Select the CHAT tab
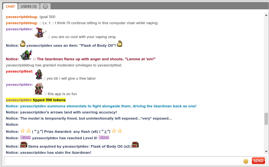Screen dimensions: 269x167 pyautogui.click(x=10, y=6)
